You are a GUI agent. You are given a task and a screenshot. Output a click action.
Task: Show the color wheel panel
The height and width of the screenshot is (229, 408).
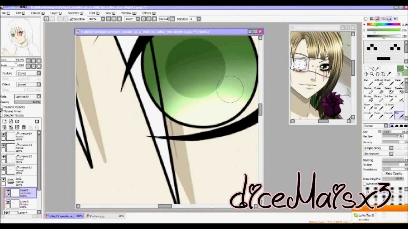pos(366,19)
